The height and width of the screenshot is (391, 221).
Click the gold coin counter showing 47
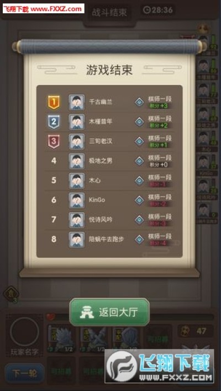point(196,331)
